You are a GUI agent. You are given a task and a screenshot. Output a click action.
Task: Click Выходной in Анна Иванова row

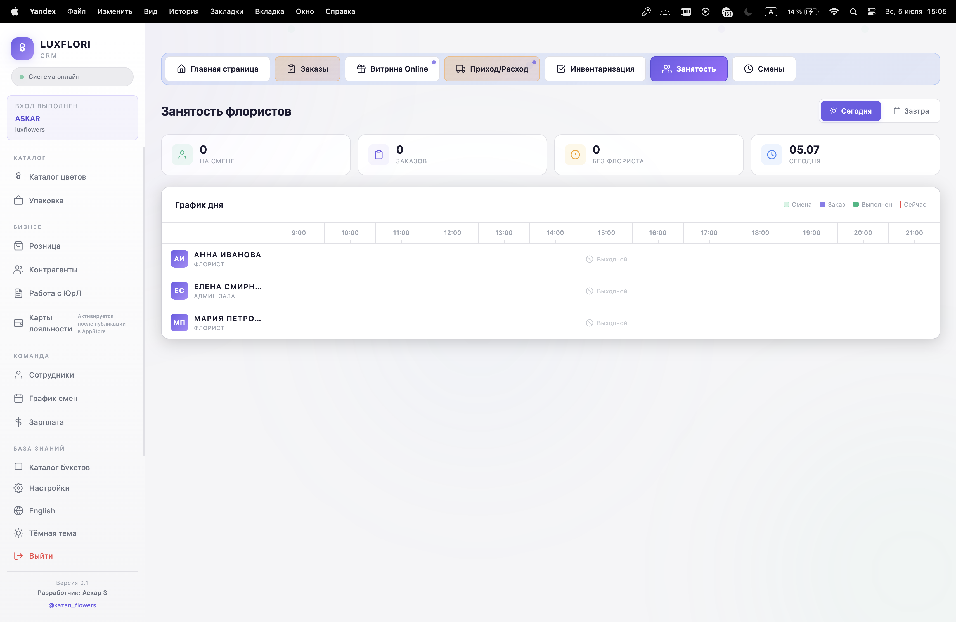(x=606, y=259)
